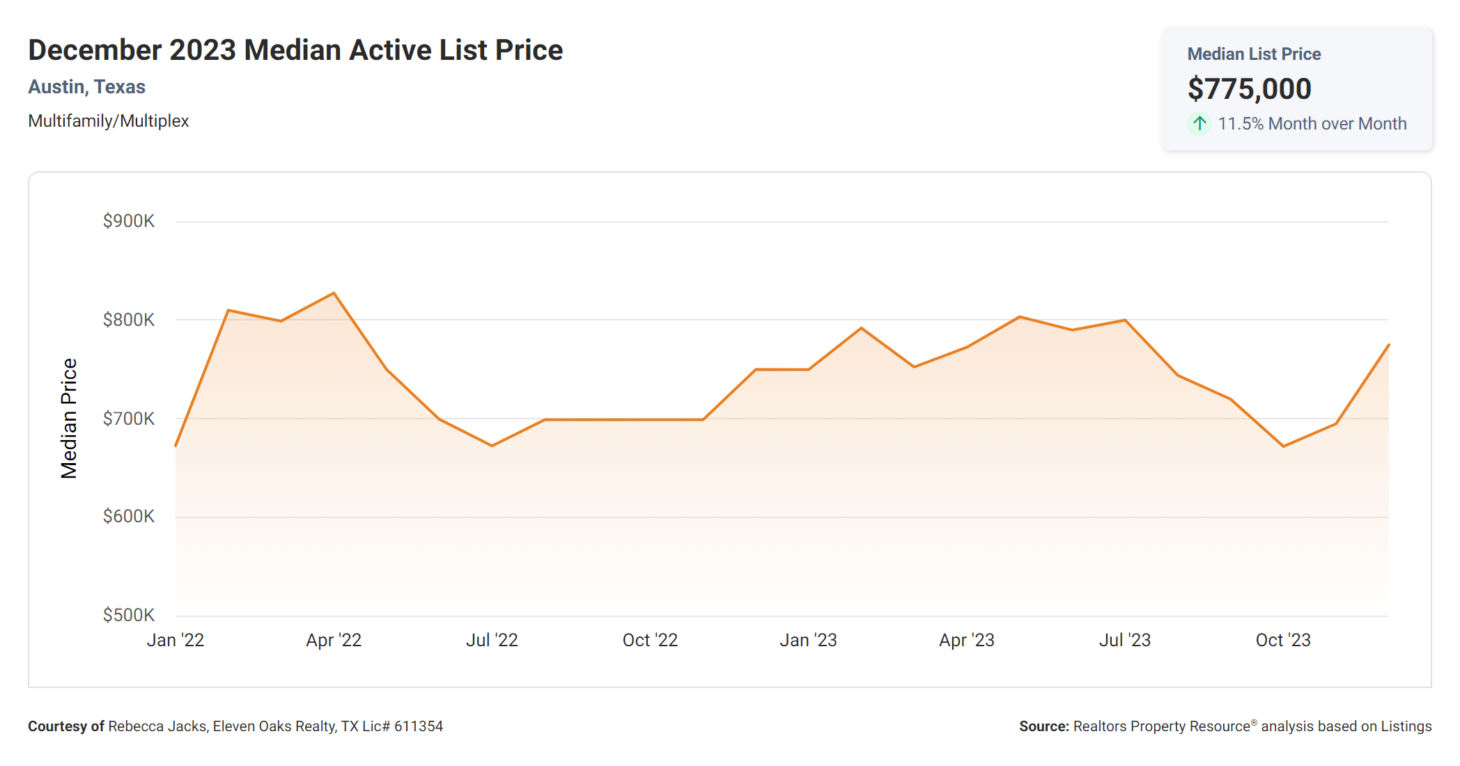Select the Oct '23 x-axis label

[x=1283, y=640]
